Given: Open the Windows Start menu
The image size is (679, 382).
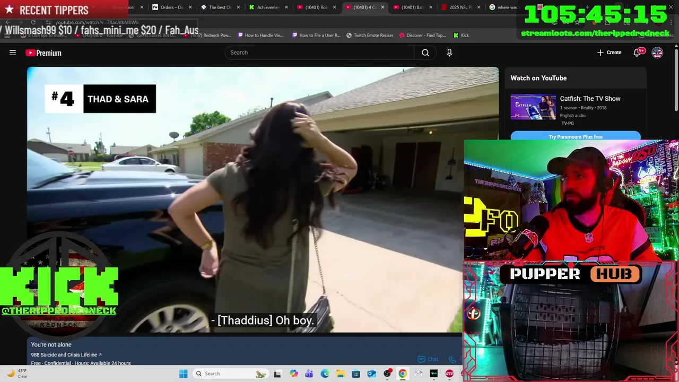Looking at the screenshot, I should pos(183,374).
